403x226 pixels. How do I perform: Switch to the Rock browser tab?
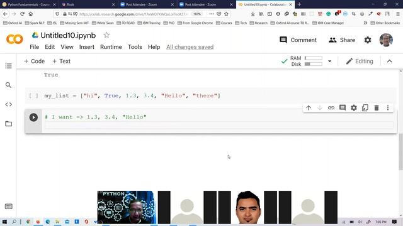point(88,4)
